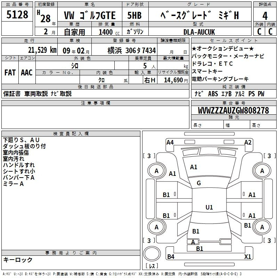The image size is (278, 278).
Task: Click the G windshield mark on diagram
Action: click(199, 183)
